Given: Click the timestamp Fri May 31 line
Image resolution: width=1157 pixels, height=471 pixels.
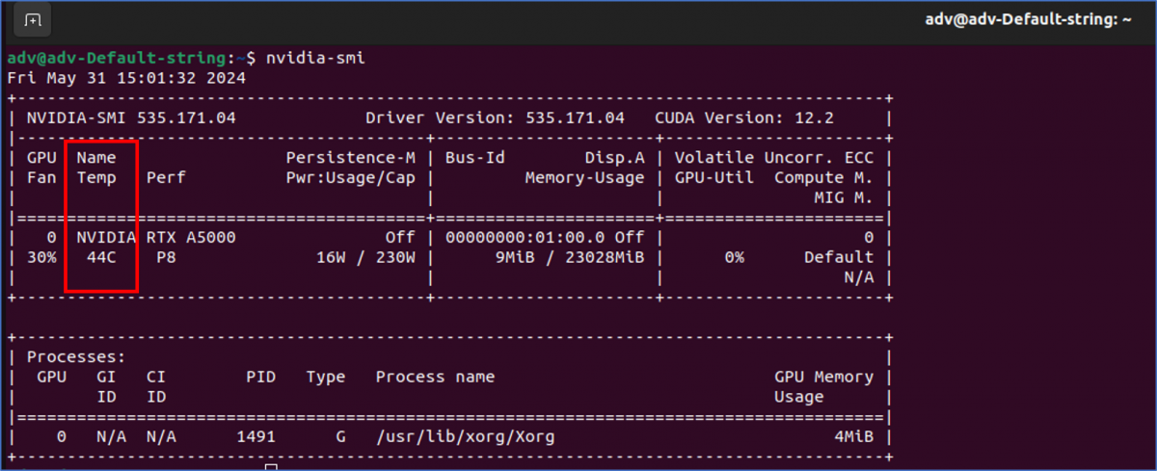Looking at the screenshot, I should point(126,78).
